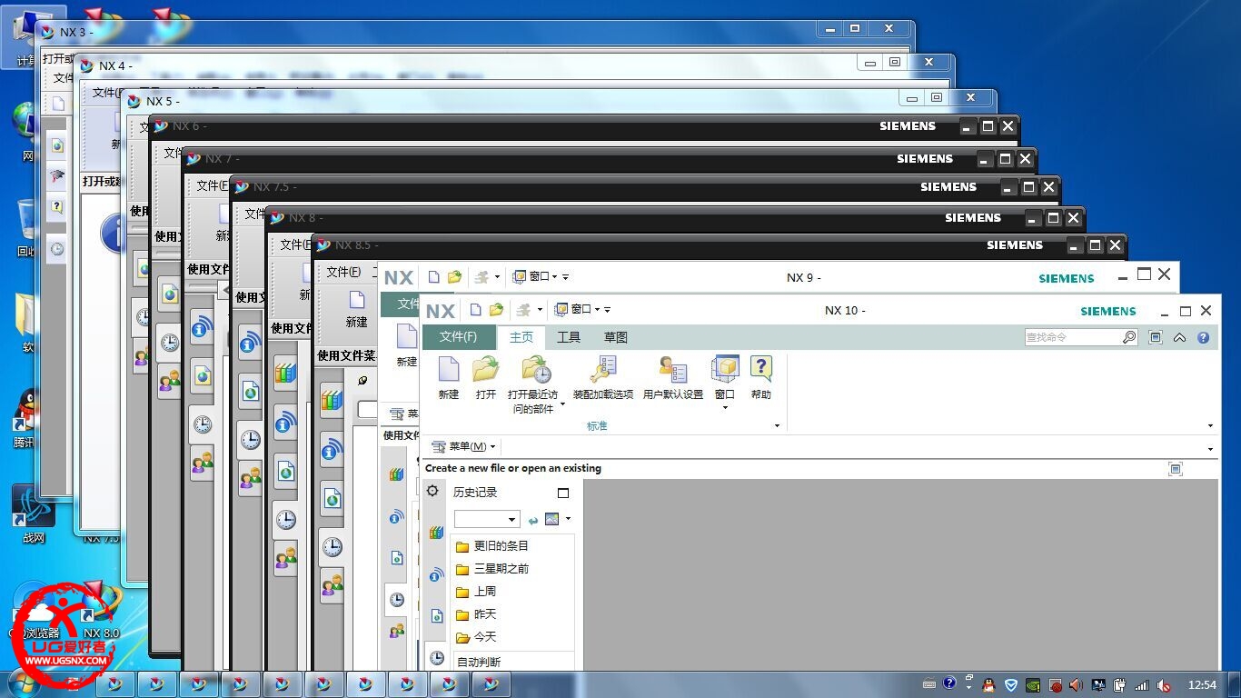Click the 自动判断 entry in NX 10 history
The image size is (1241, 698).
[x=479, y=662]
